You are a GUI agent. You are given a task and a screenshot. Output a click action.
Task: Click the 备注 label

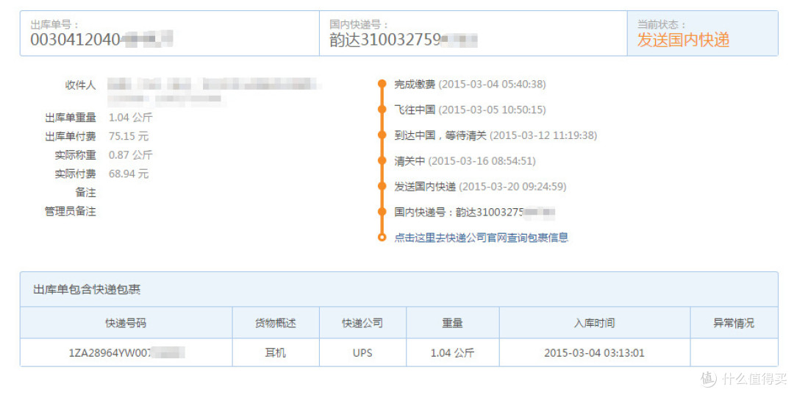tap(85, 193)
